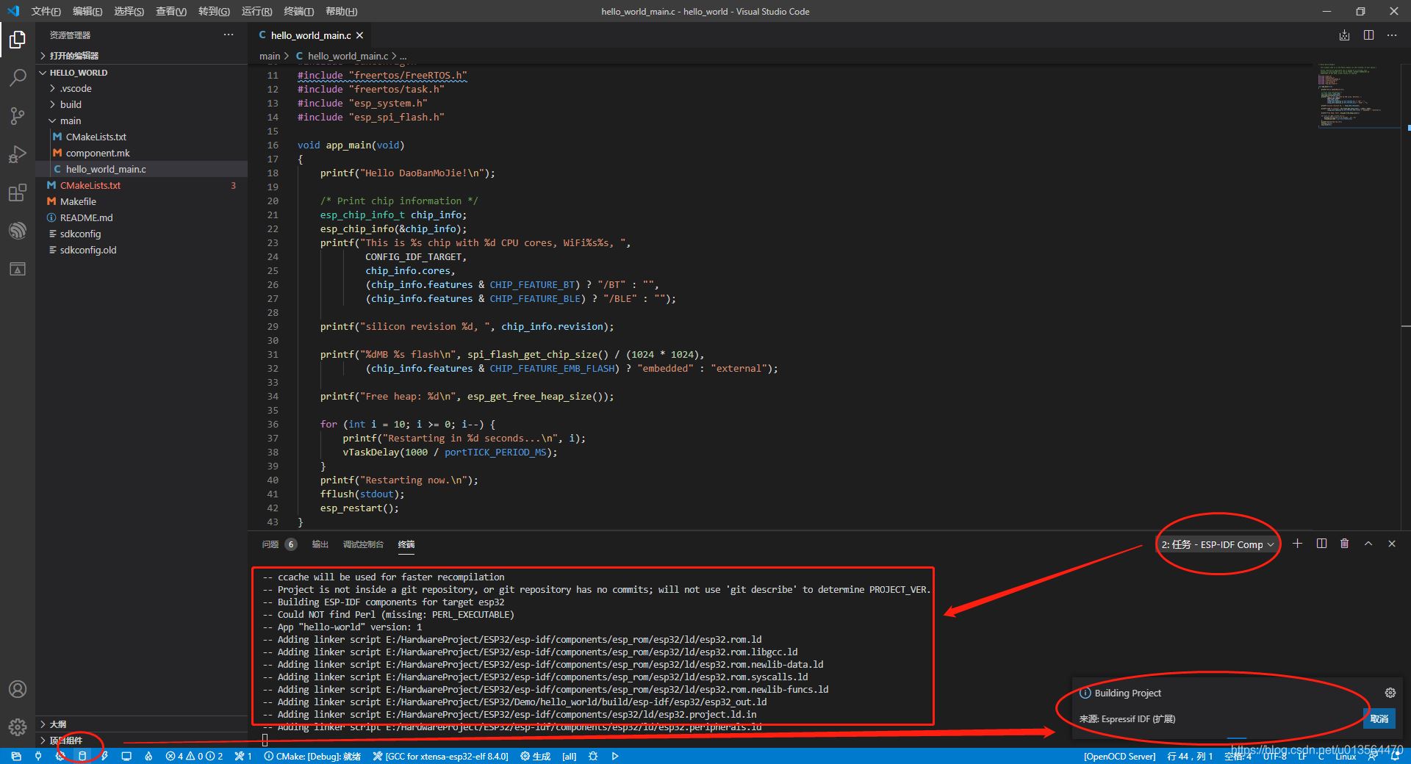Add a new terminal with plus icon
Viewport: 1411px width, 764px height.
tap(1297, 544)
